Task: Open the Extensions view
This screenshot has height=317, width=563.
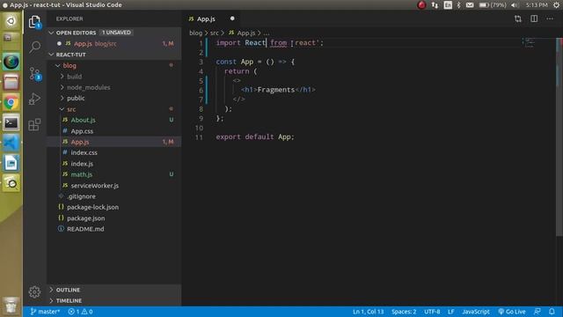Action: (x=34, y=124)
